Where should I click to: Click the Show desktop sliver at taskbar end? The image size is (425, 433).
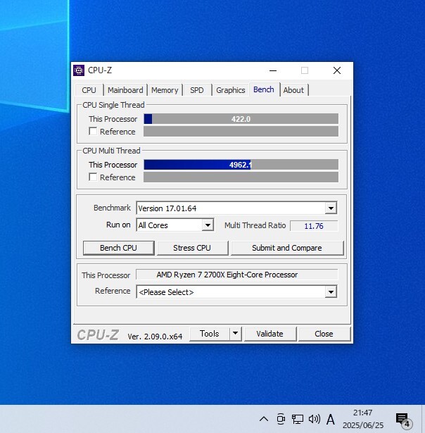[x=423, y=419]
